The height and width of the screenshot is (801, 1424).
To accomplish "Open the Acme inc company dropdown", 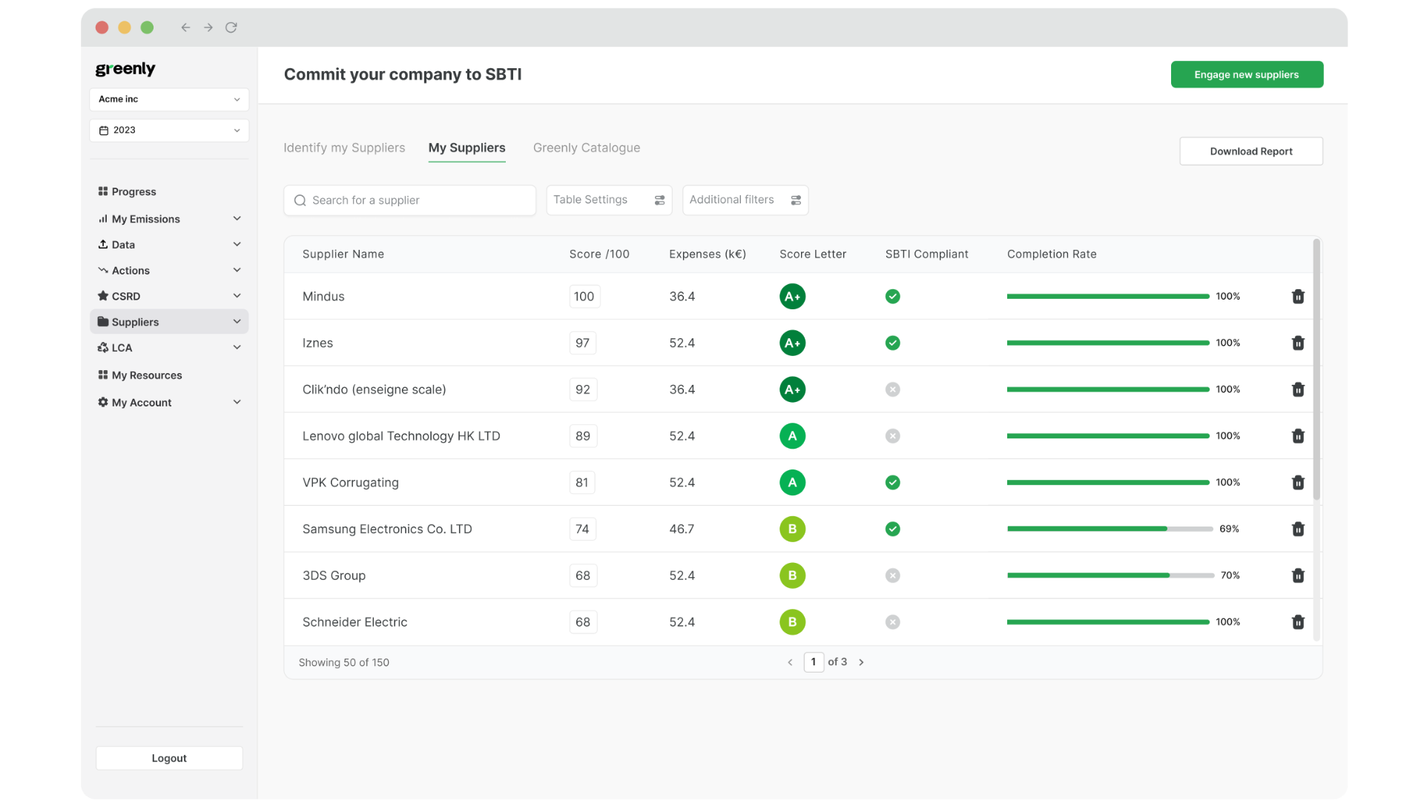I will point(169,99).
